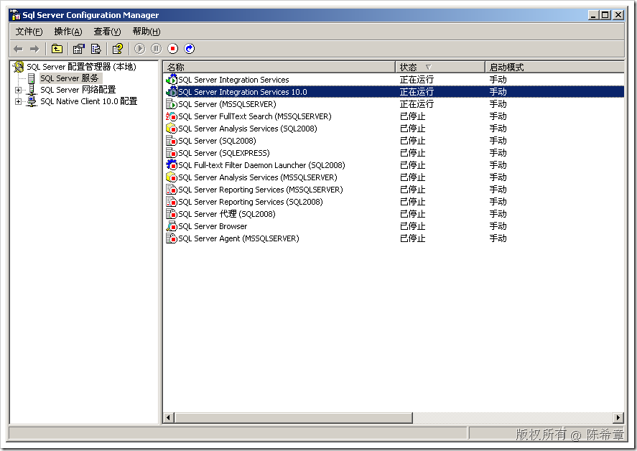The image size is (637, 451).
Task: Click 正在运行 status of SQL Server (MSSQLSERVER)
Action: [417, 104]
